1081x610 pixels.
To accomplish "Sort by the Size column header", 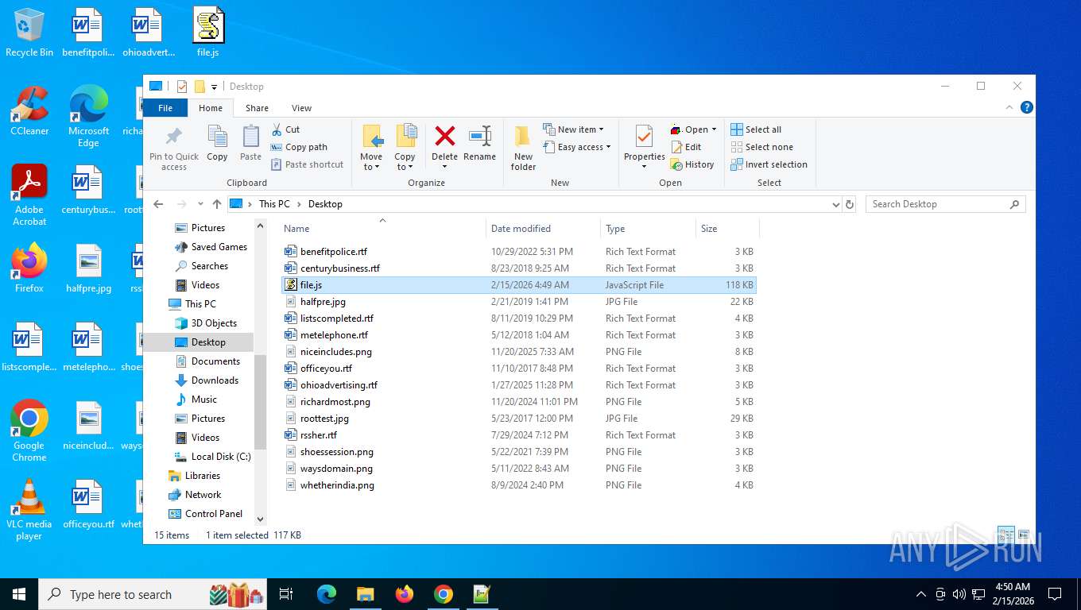I will [x=727, y=228].
